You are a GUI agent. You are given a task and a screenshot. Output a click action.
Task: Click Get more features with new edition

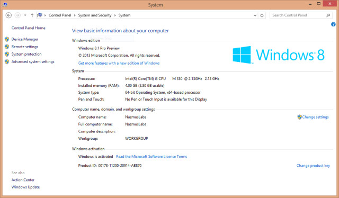(x=119, y=63)
